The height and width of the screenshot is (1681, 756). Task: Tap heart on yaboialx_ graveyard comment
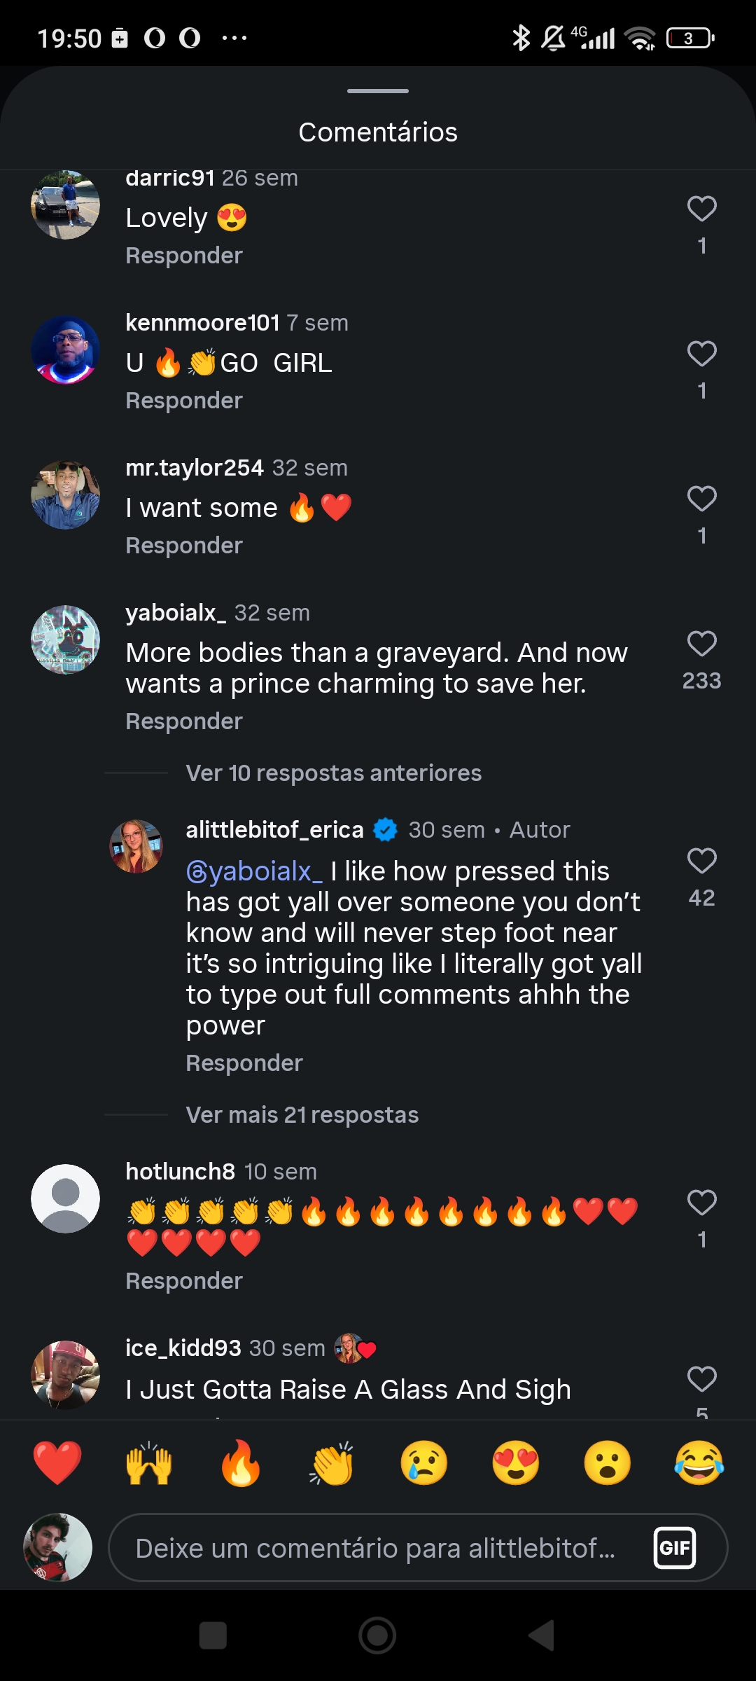[x=701, y=644]
